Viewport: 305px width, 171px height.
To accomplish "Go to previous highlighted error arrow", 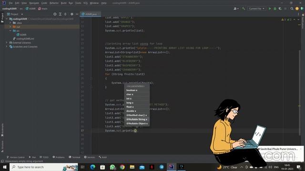I will tap(295, 19).
